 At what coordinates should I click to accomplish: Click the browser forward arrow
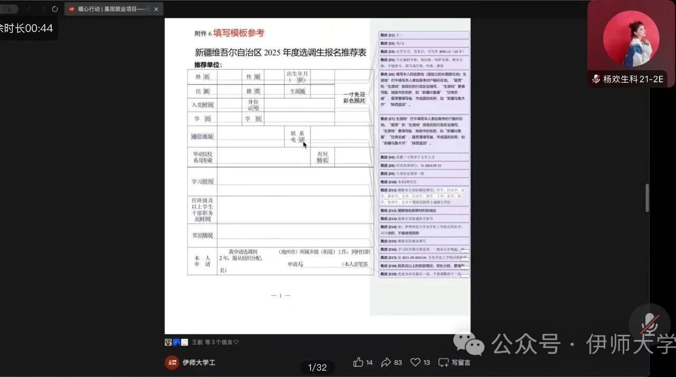43,9
